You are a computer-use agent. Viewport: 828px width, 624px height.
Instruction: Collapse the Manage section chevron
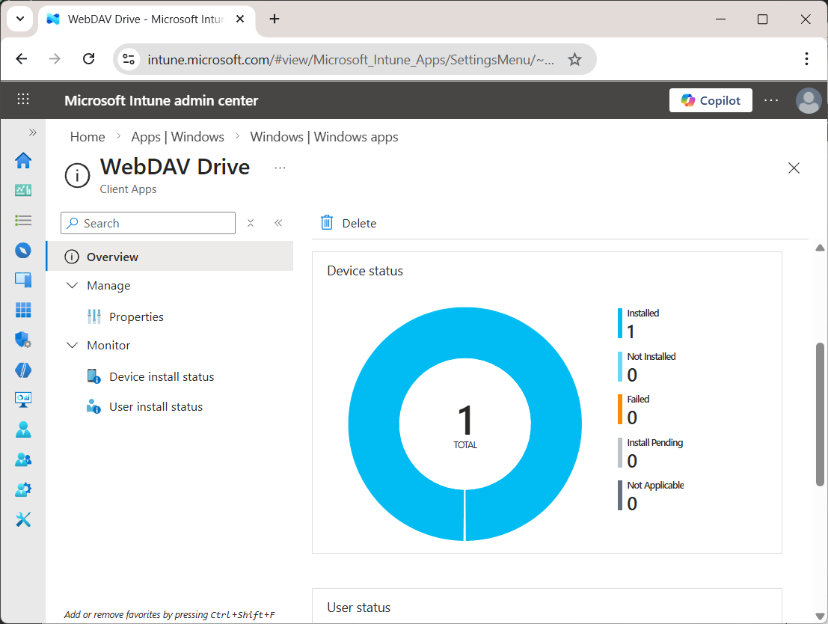pos(72,285)
